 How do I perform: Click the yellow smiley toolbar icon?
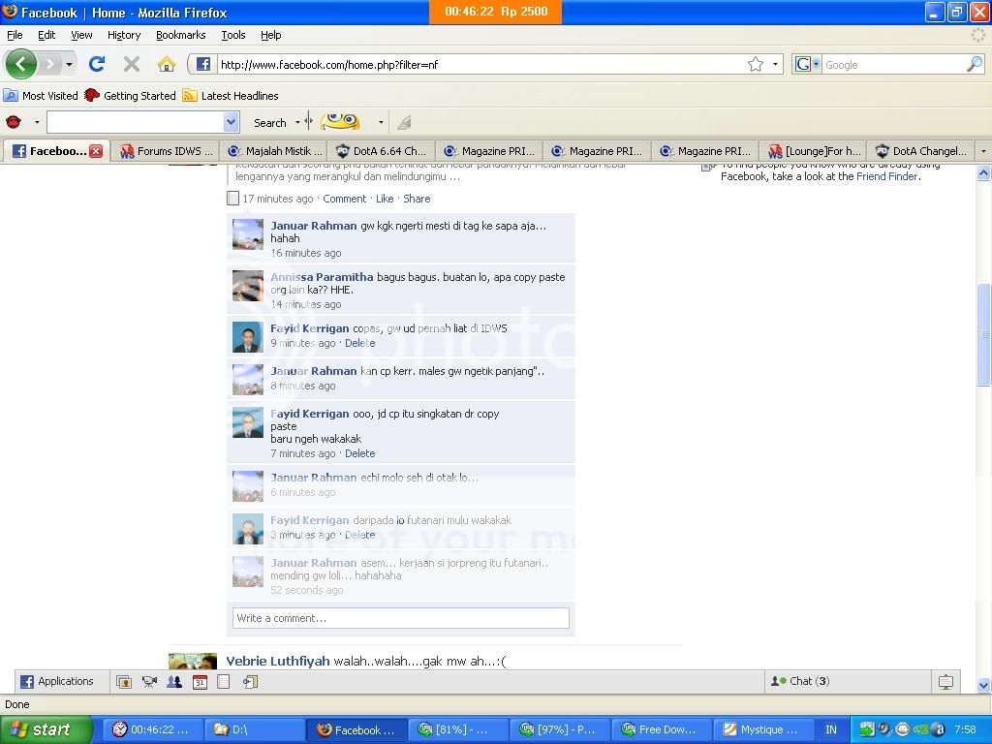(340, 121)
